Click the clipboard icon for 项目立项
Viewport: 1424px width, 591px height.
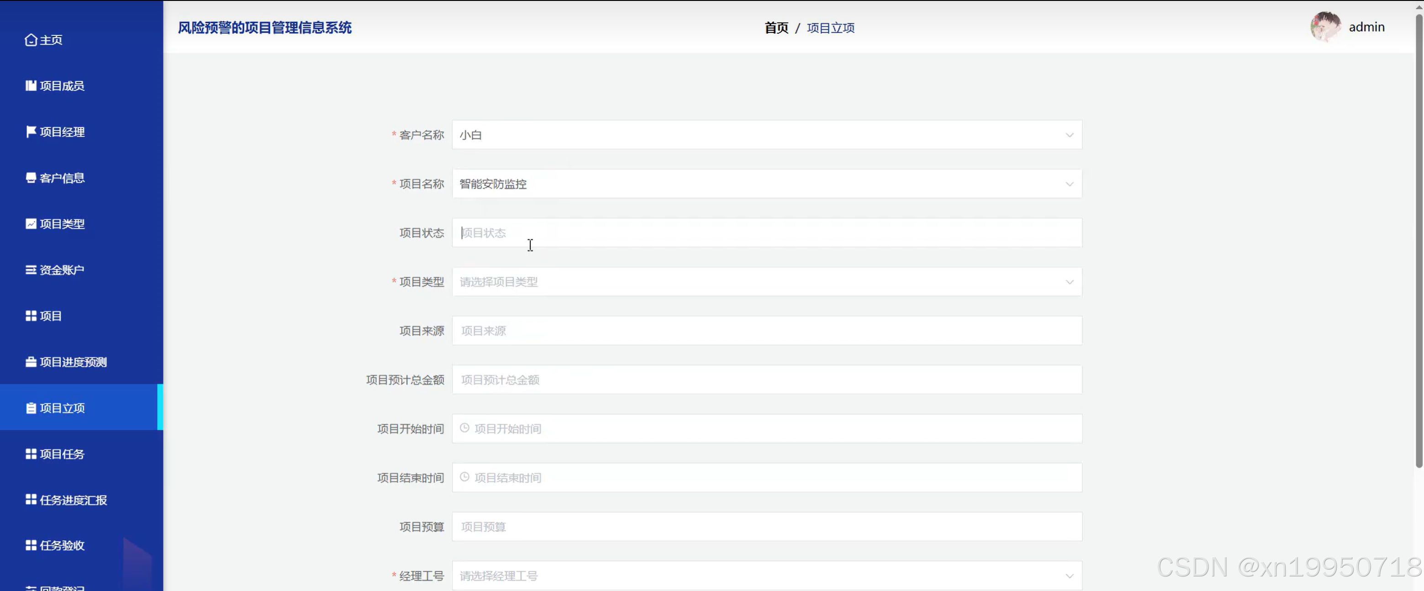tap(31, 408)
